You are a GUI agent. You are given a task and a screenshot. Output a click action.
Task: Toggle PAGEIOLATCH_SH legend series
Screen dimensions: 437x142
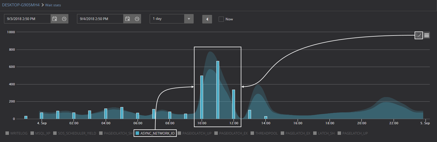point(116,133)
